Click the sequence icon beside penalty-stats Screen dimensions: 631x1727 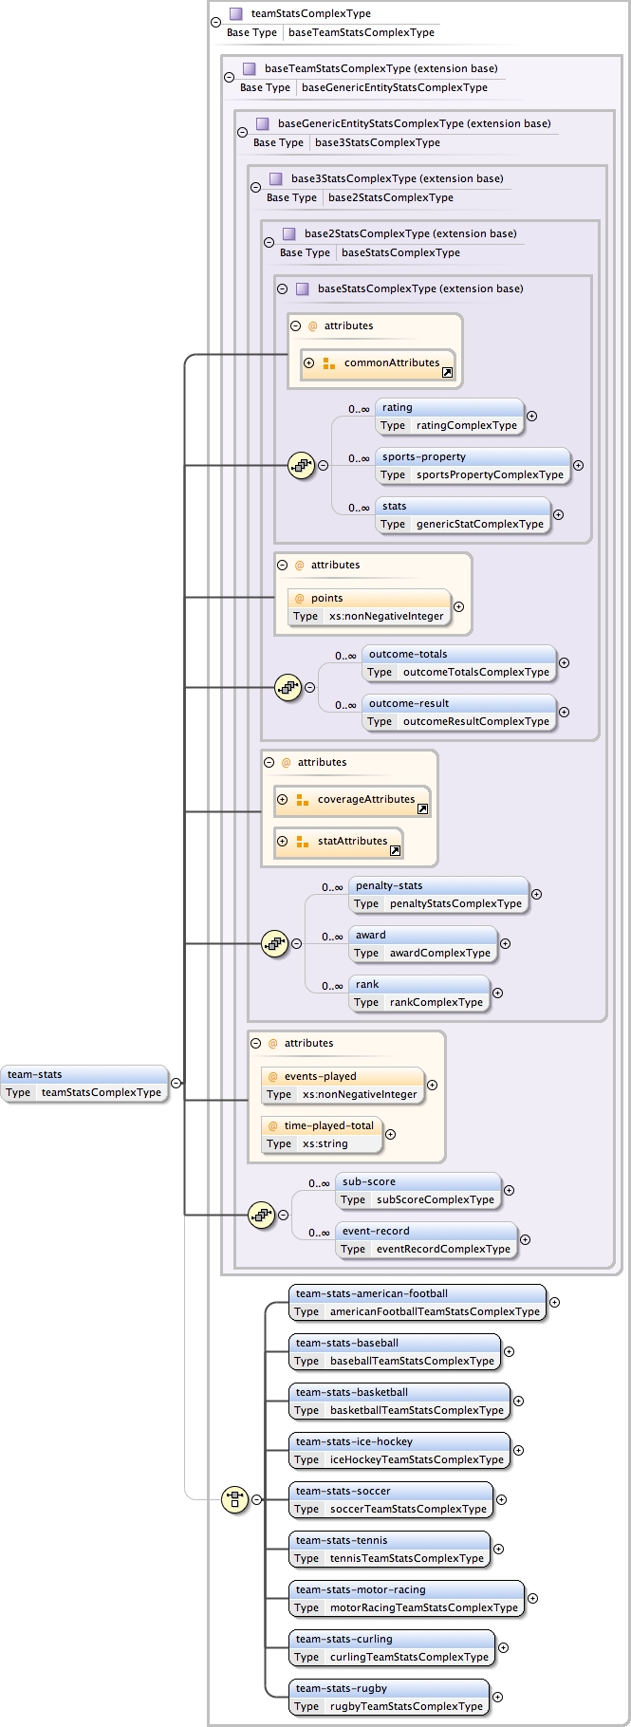(x=274, y=943)
